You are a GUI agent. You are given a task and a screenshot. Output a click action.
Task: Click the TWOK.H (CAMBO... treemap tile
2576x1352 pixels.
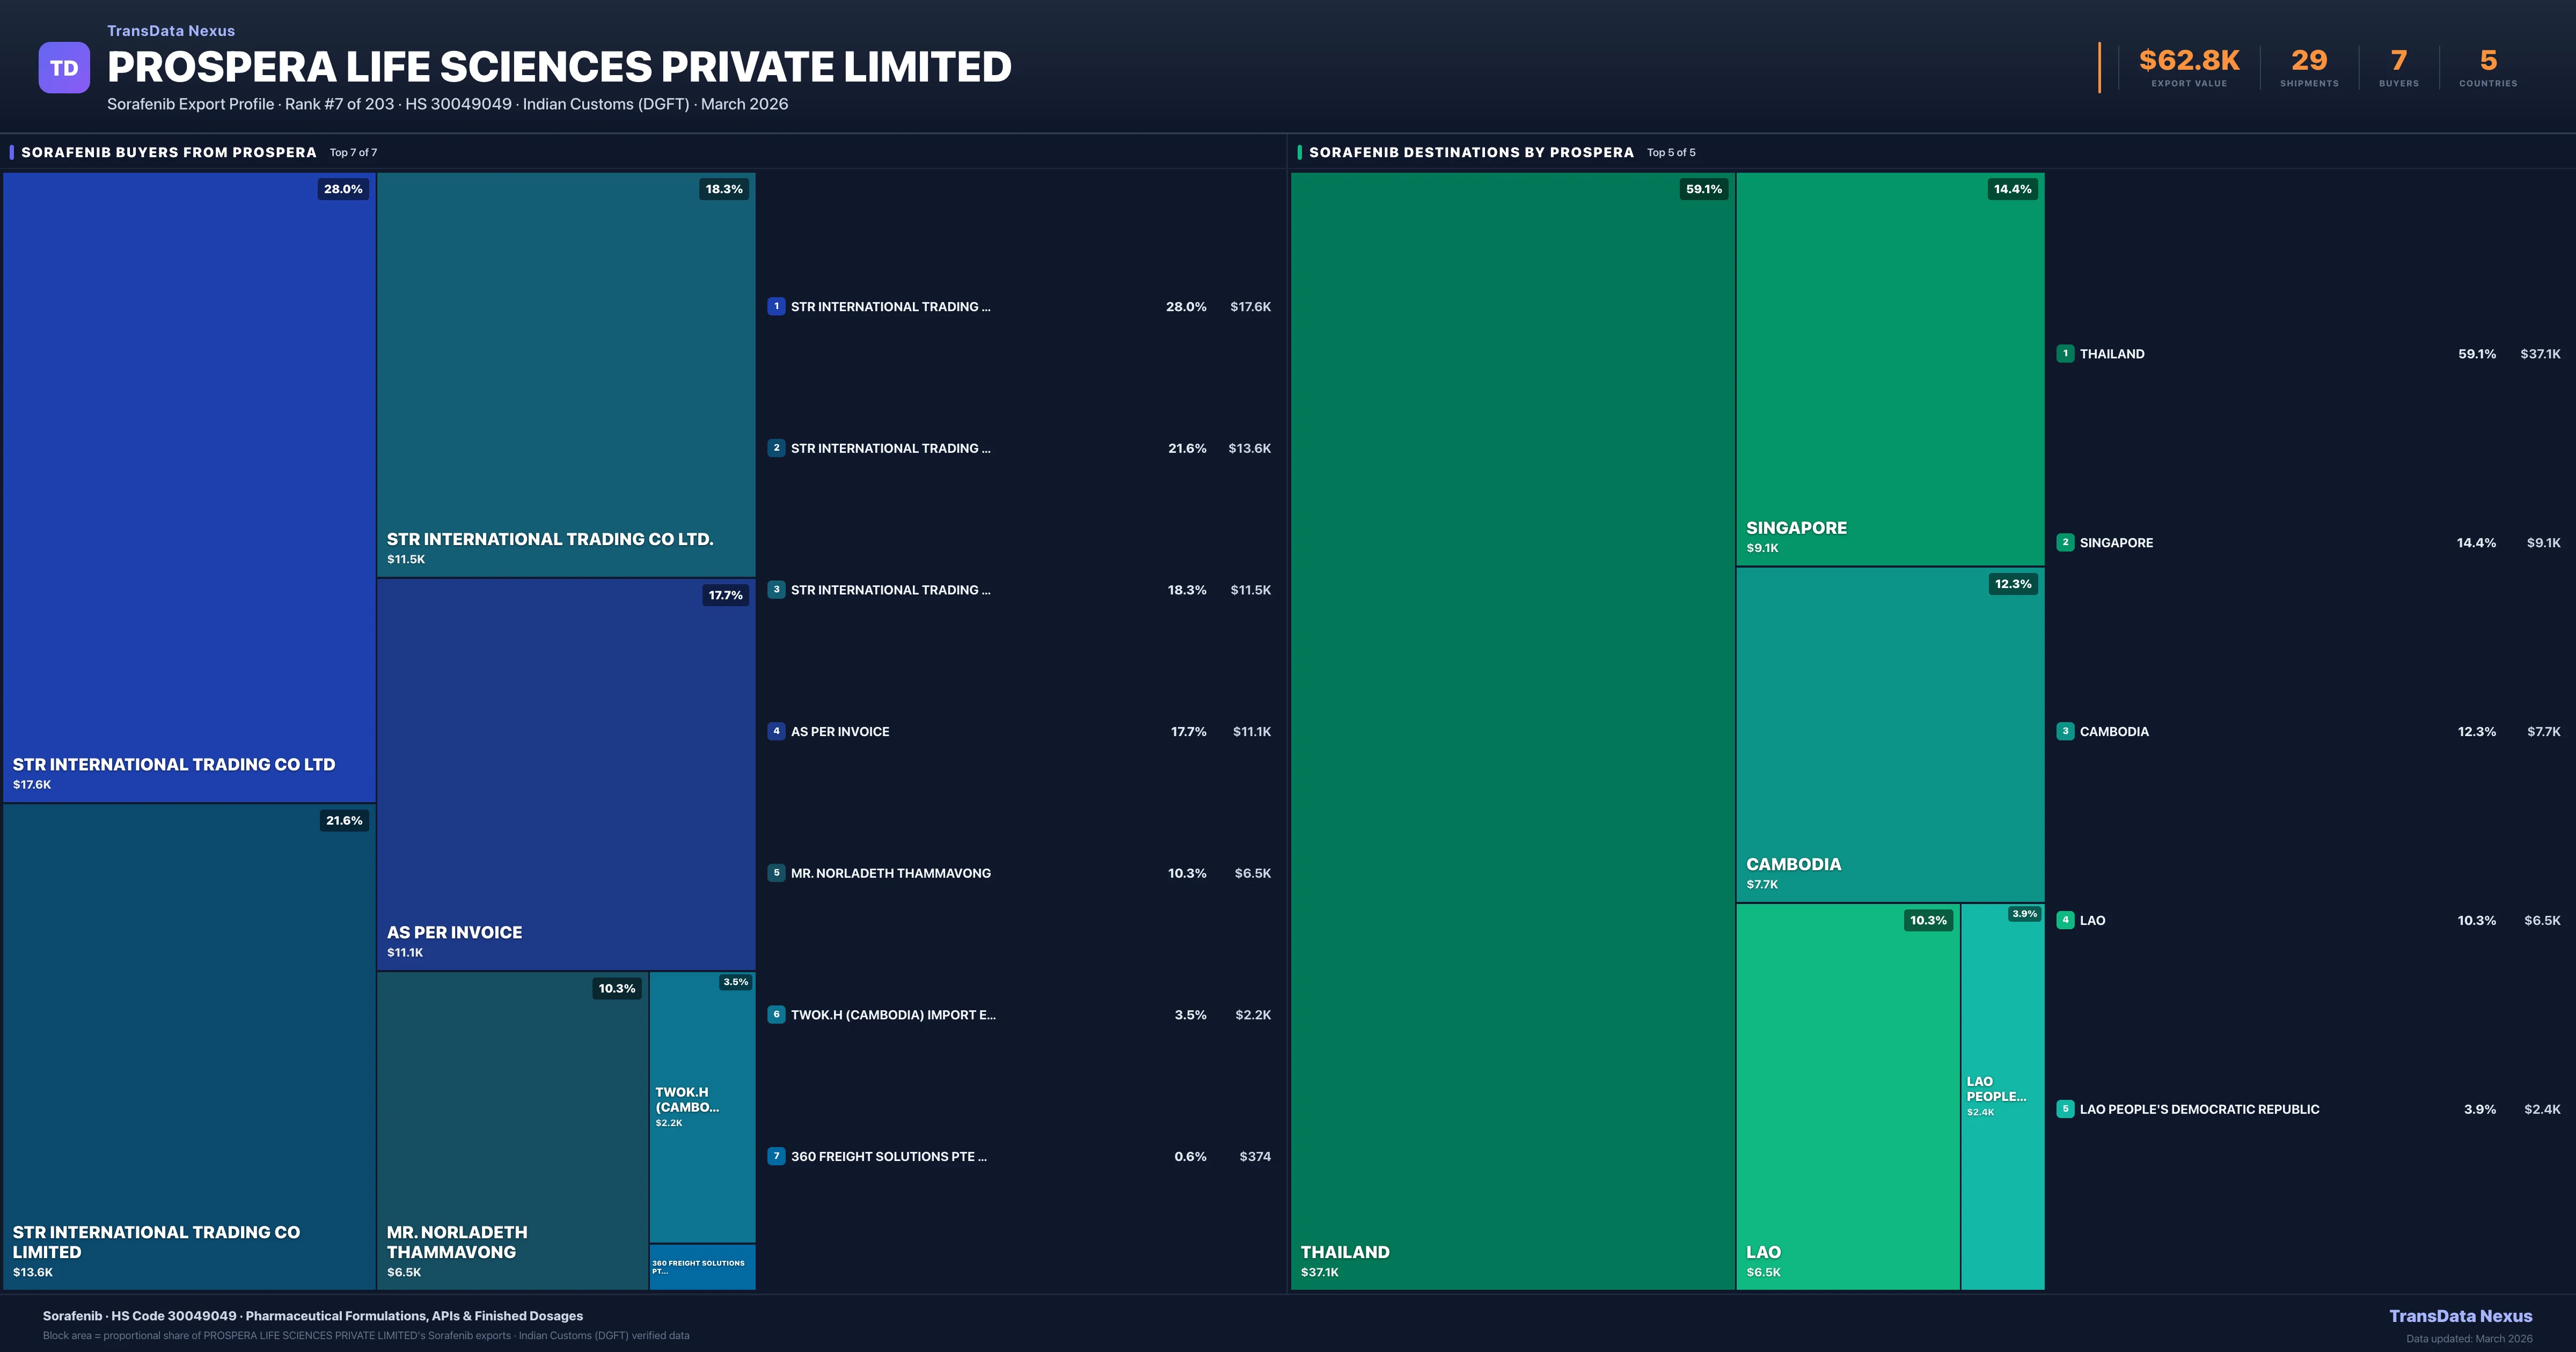click(x=702, y=1106)
